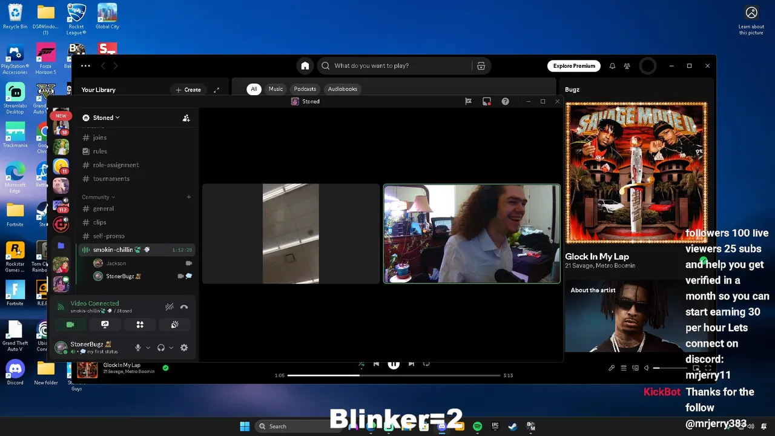
Task: Open headphone output options arrow
Action: tap(171, 348)
